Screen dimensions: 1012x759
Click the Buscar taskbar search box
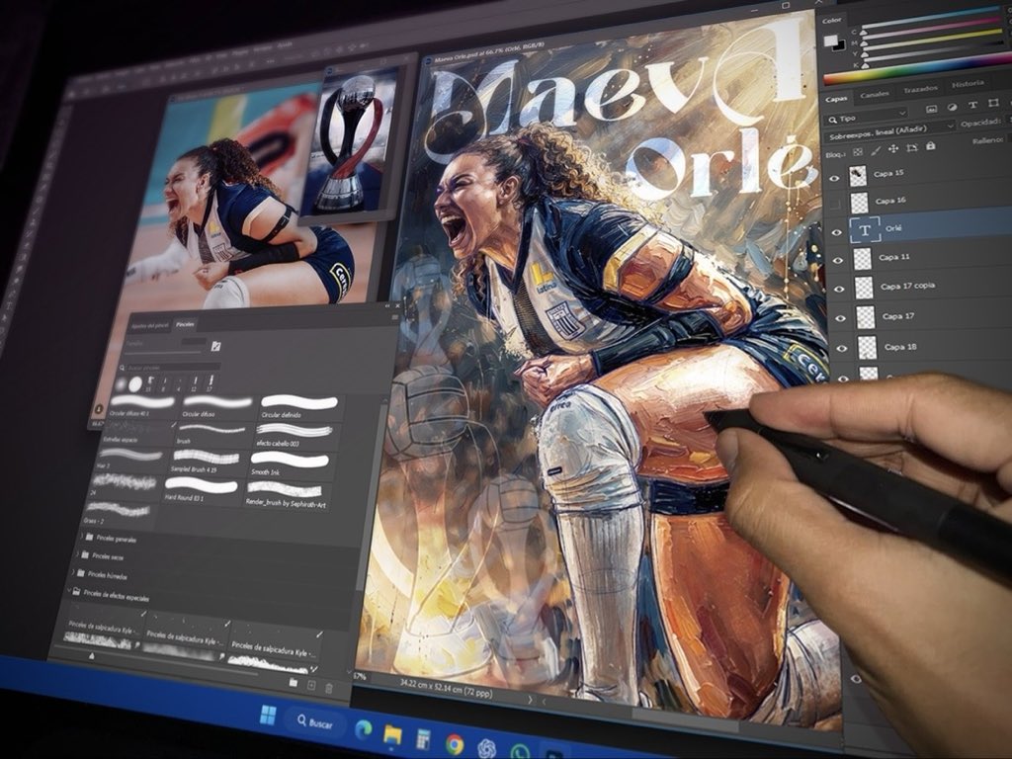[x=315, y=722]
